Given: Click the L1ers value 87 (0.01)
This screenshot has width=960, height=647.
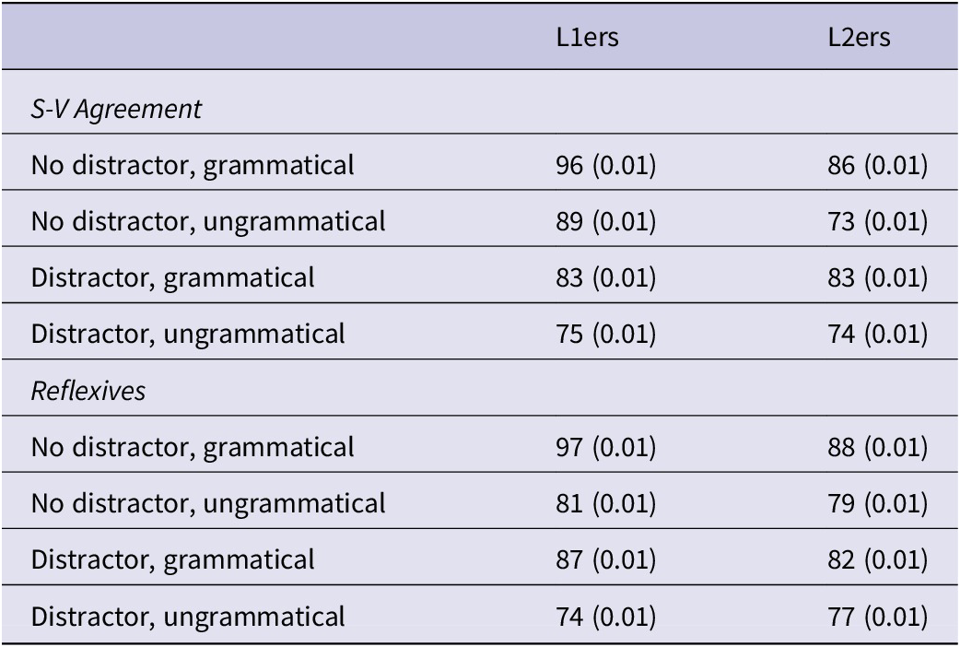Looking at the screenshot, I should [606, 560].
